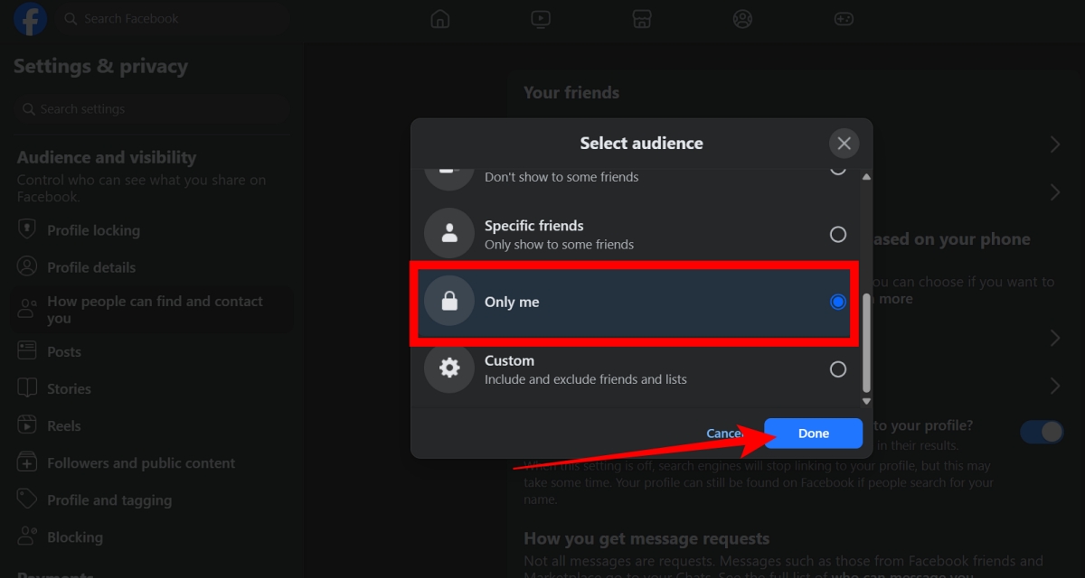The width and height of the screenshot is (1085, 578).
Task: Open Reels settings
Action: pyautogui.click(x=151, y=425)
